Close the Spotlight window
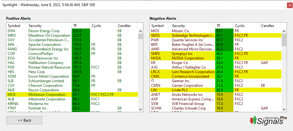 point(290,5)
